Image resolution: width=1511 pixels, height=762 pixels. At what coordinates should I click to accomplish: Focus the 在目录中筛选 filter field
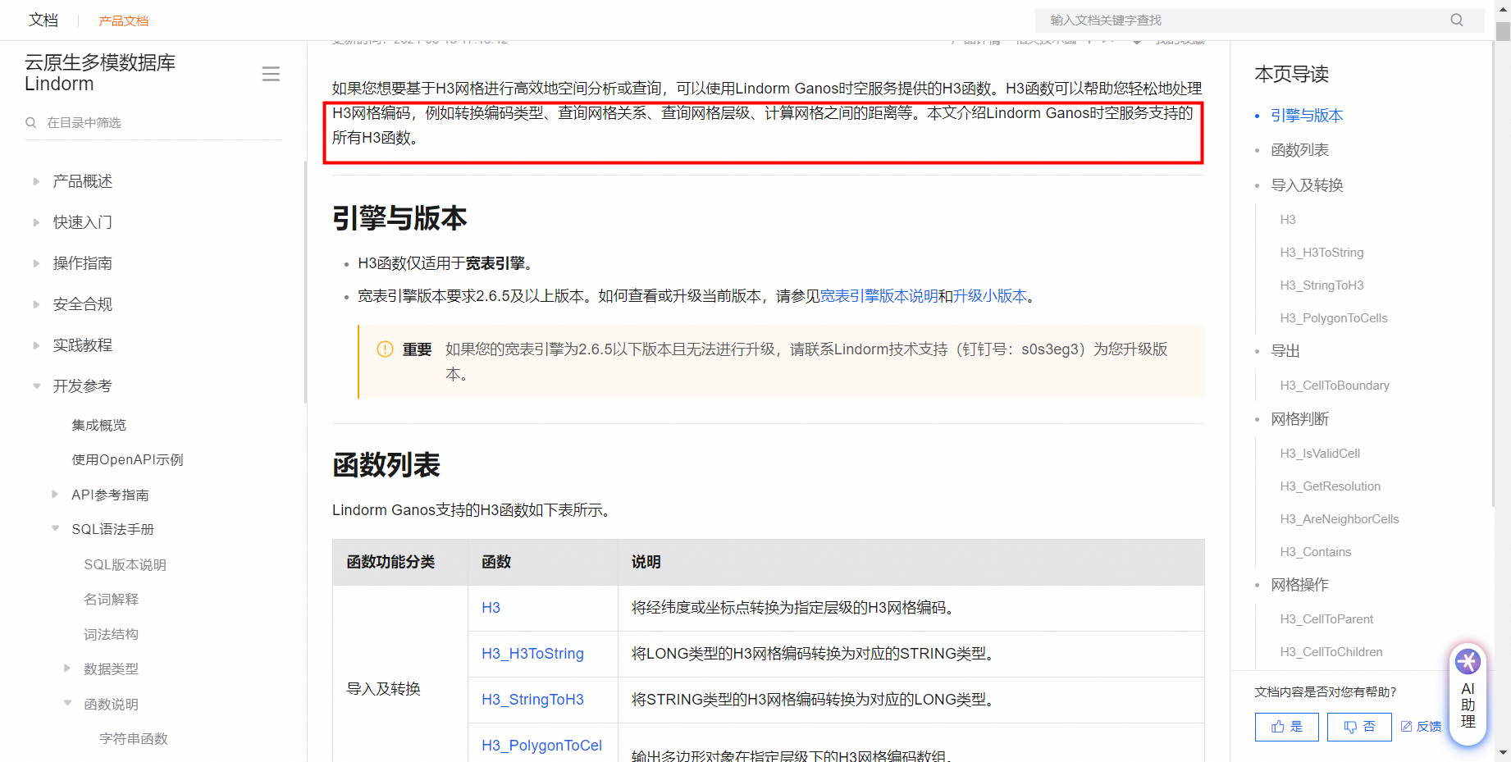coord(153,122)
